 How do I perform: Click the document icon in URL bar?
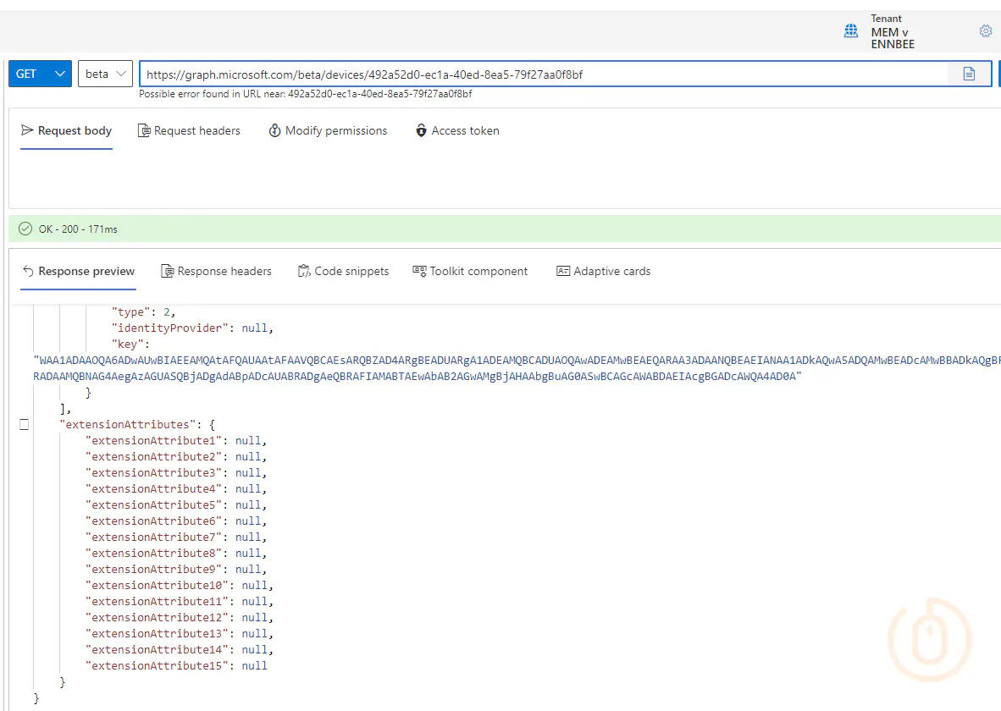tap(969, 74)
